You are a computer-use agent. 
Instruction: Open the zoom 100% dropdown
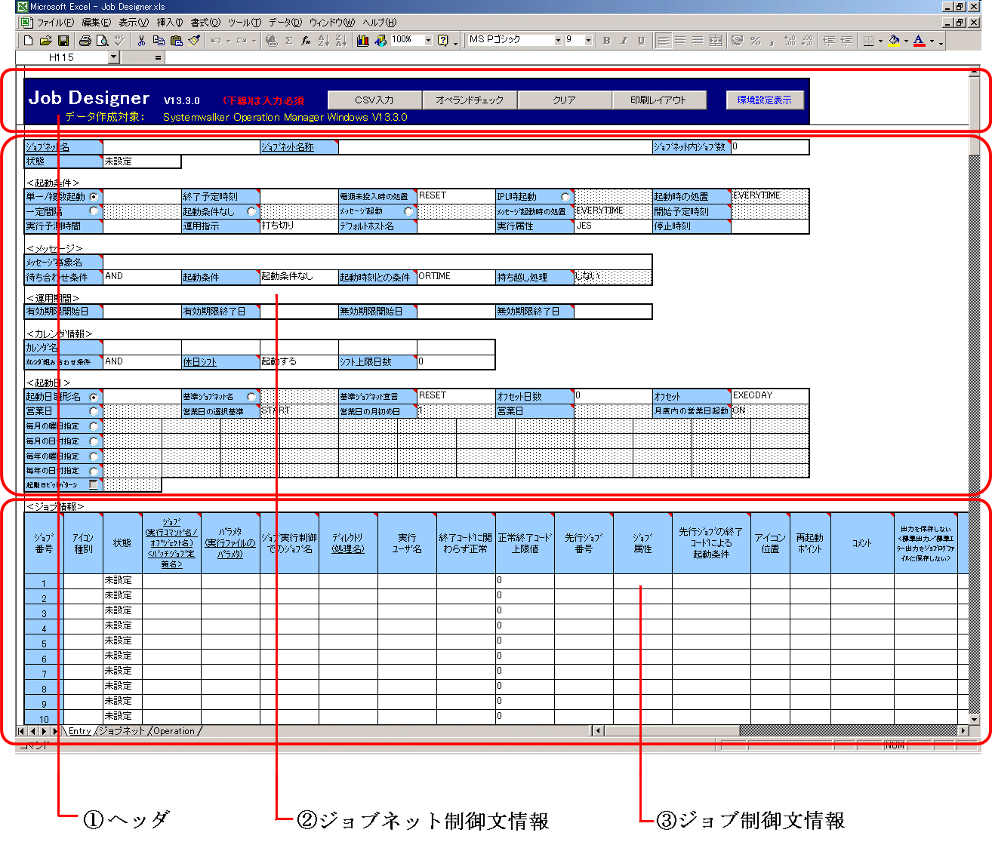pos(428,41)
